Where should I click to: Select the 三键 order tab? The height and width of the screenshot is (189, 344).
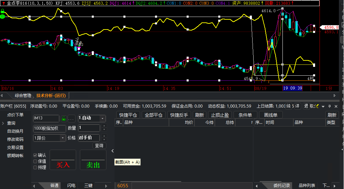coord(88,186)
